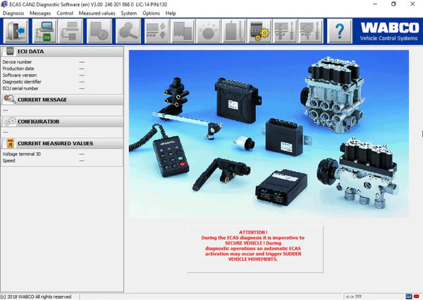Select the ECU serial number row

62,89
